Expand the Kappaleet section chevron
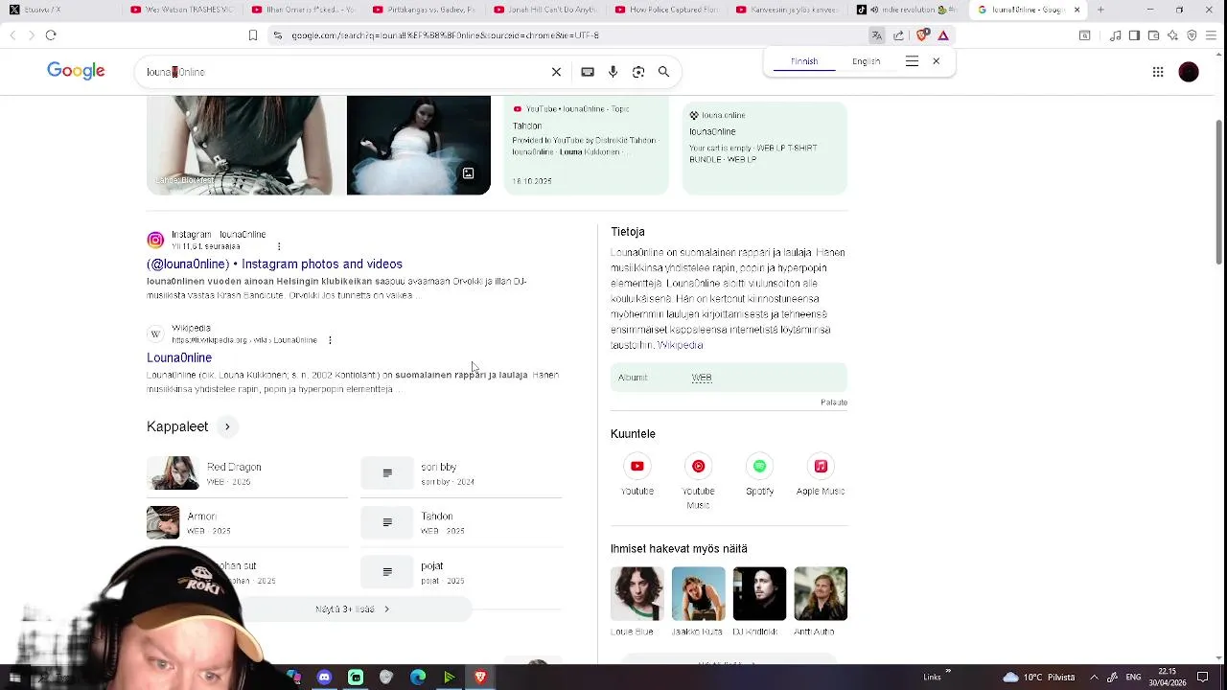This screenshot has width=1227, height=690. [x=227, y=426]
